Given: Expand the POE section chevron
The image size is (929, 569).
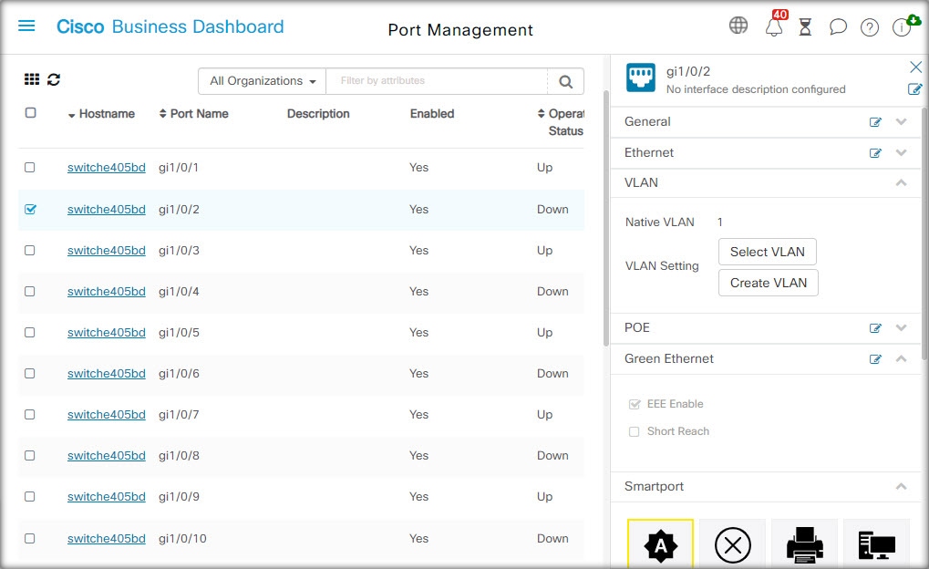Looking at the screenshot, I should pyautogui.click(x=901, y=327).
